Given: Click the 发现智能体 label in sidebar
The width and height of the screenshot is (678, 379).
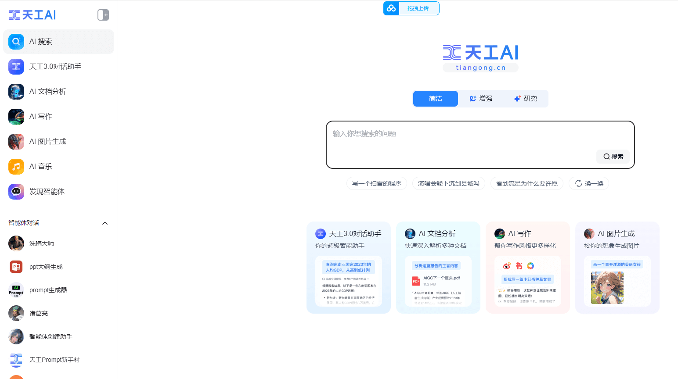Looking at the screenshot, I should coord(47,192).
